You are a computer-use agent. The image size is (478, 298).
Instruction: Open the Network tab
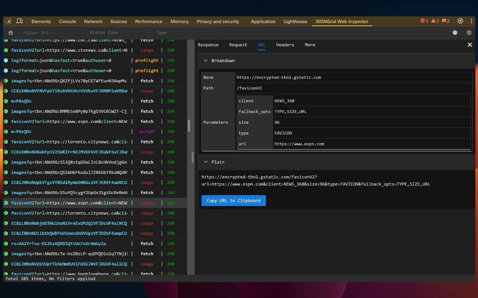(x=93, y=21)
